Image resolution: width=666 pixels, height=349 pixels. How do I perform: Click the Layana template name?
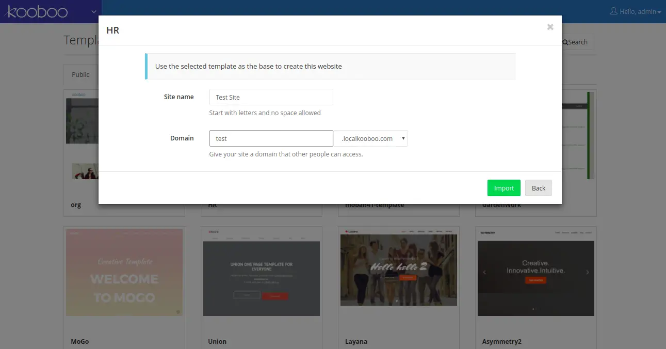[x=356, y=341]
